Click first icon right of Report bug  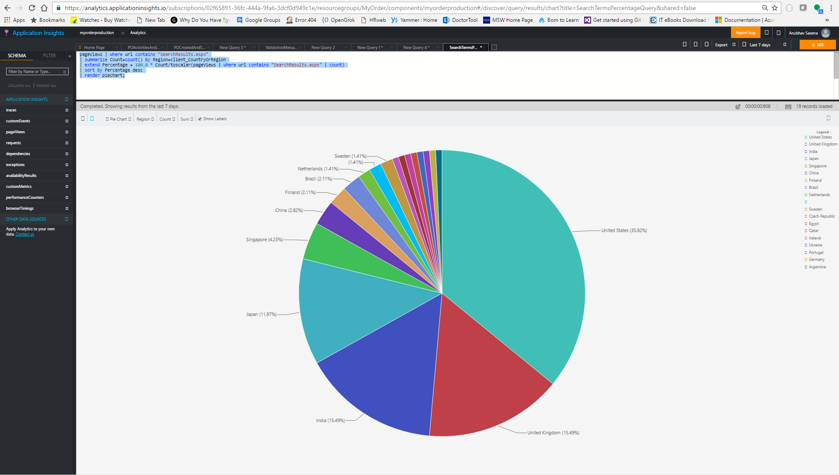[x=766, y=33]
